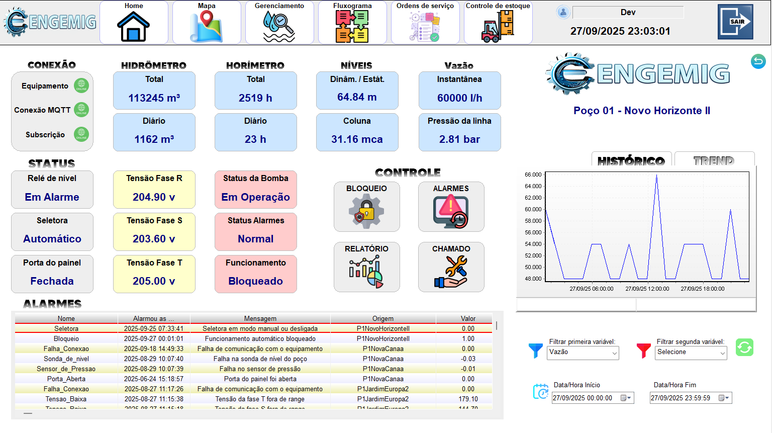Open the Mapa navigation icon
The height and width of the screenshot is (433, 772).
(x=207, y=26)
